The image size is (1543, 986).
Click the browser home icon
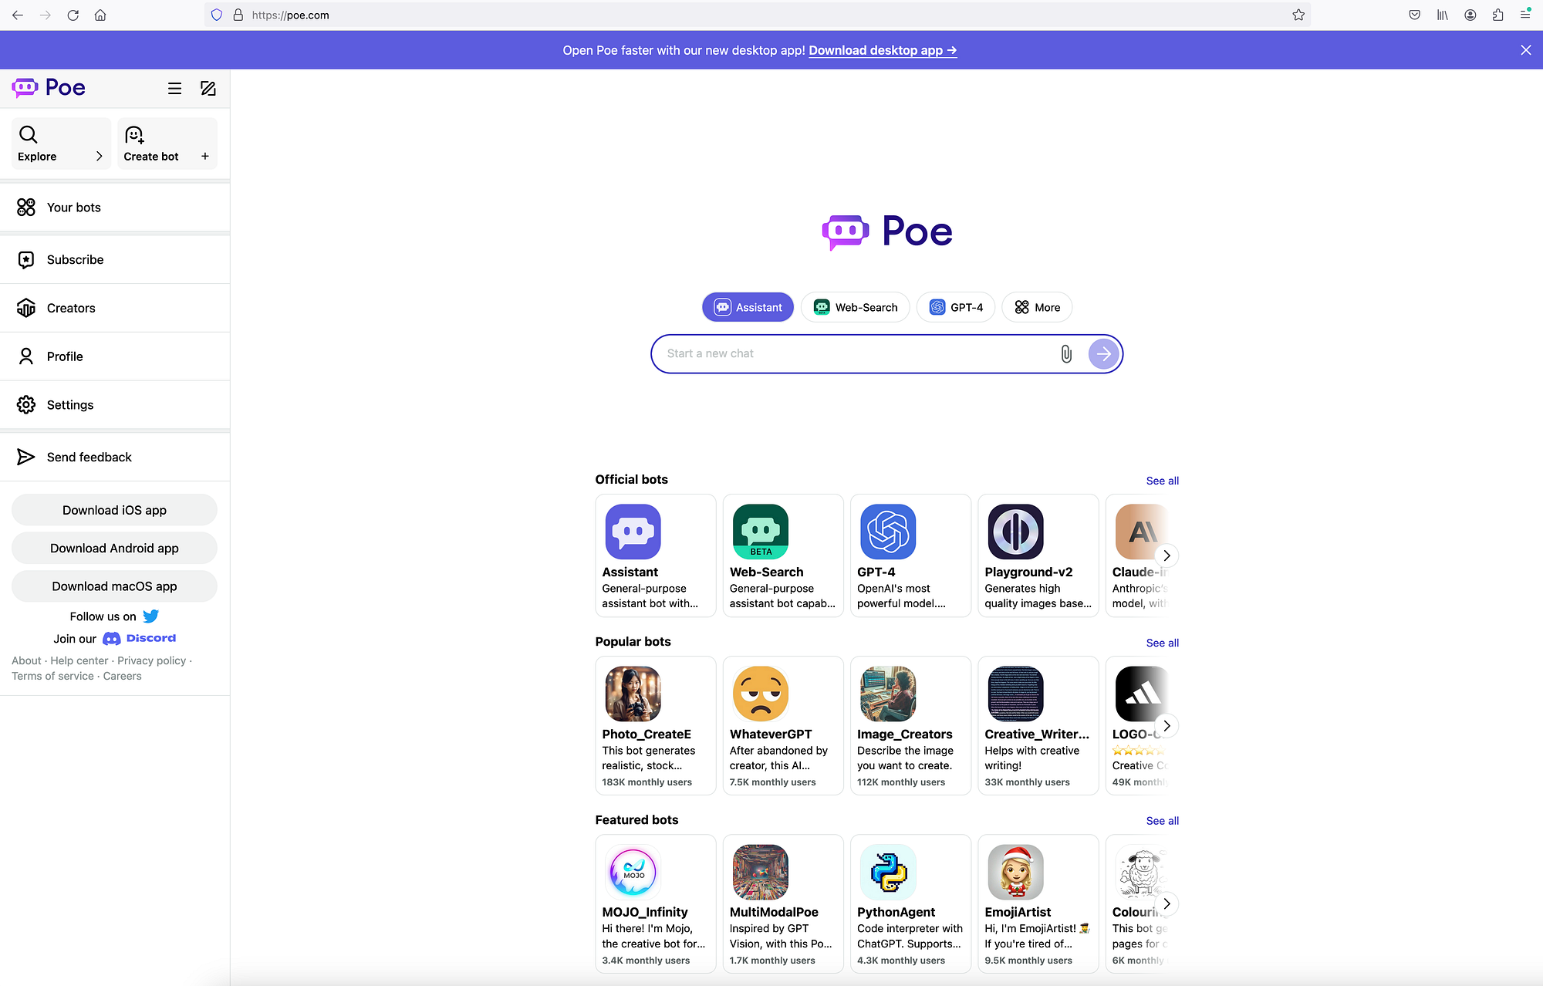pyautogui.click(x=100, y=15)
